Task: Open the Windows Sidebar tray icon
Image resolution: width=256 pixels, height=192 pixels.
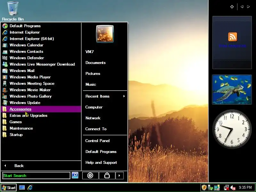Action: [217, 188]
